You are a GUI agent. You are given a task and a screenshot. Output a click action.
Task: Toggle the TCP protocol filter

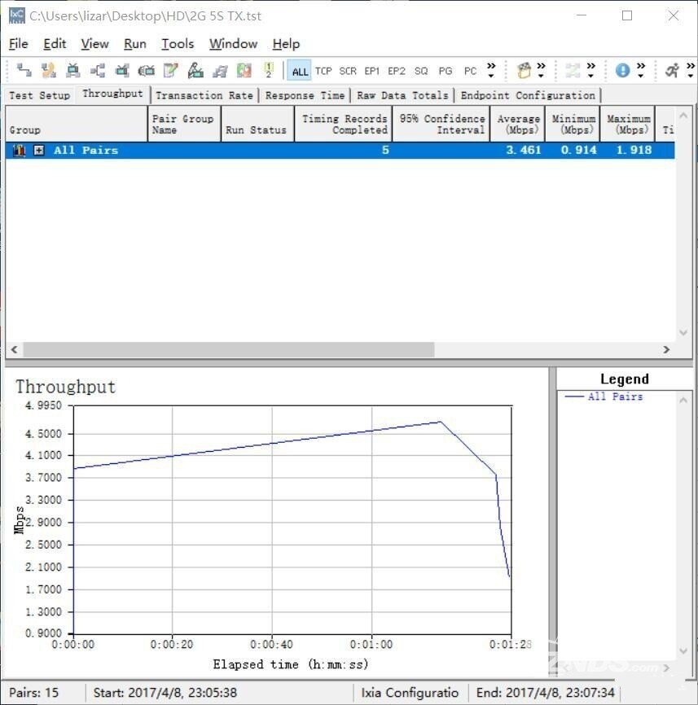pos(323,71)
